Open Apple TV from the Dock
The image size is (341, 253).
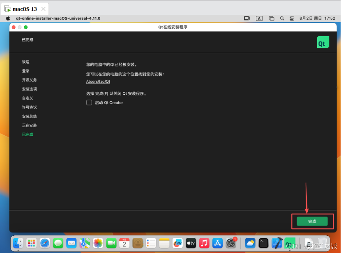pyautogui.click(x=191, y=243)
